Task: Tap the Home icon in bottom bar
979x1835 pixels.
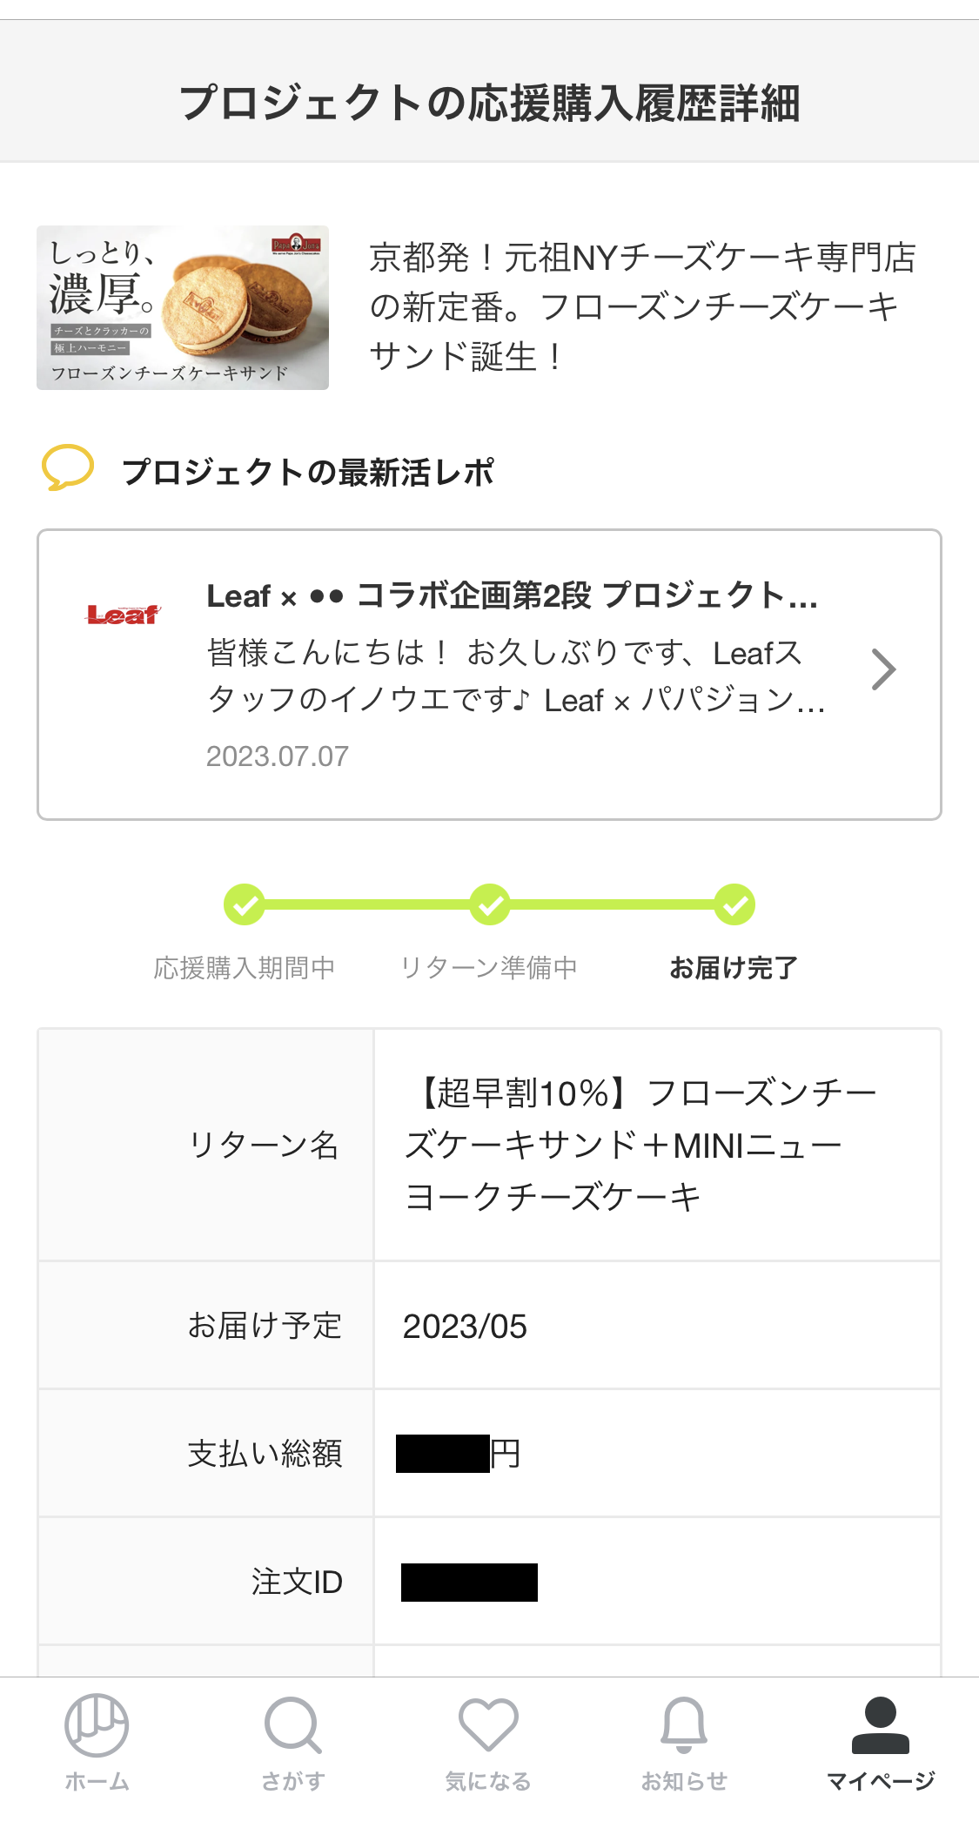Action: [97, 1724]
